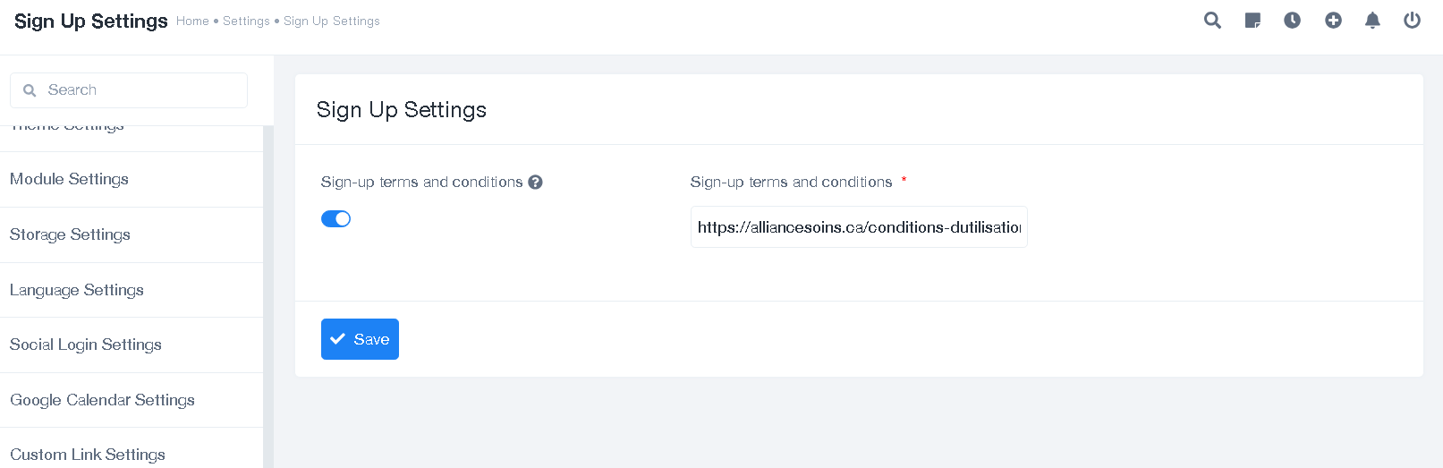Click help icon beside Sign-up terms label
Screen dimensions: 1443x468
tap(535, 182)
